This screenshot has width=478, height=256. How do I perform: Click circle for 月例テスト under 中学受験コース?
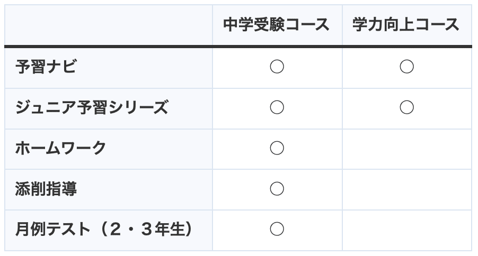coord(277,229)
